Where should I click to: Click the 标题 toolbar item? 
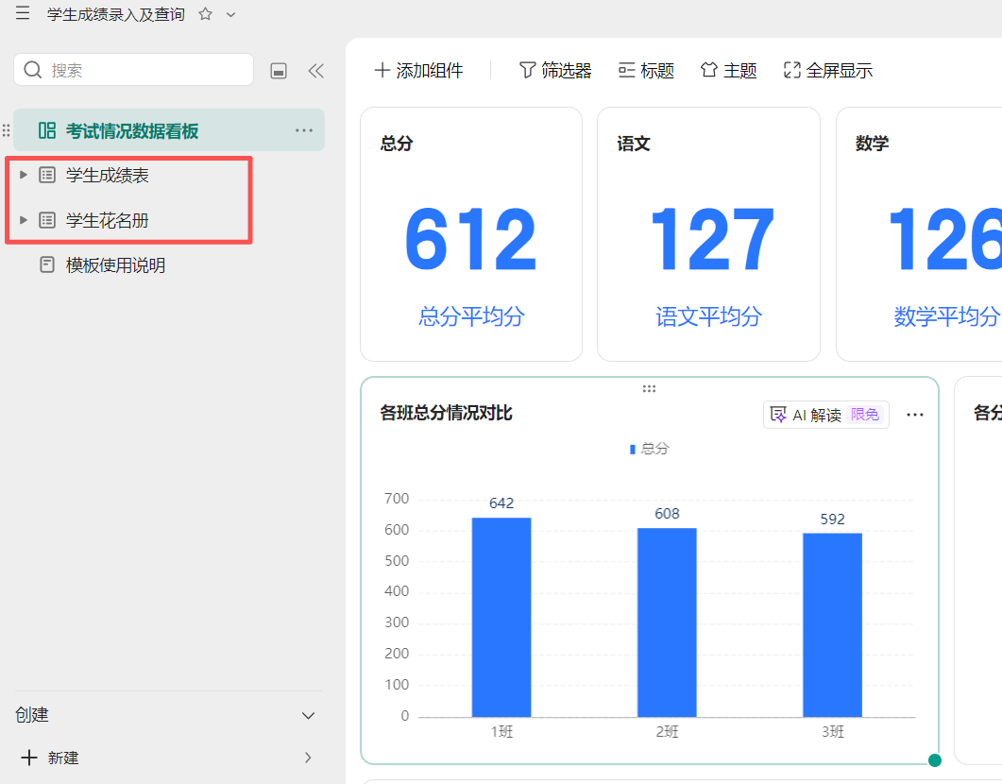pos(646,71)
